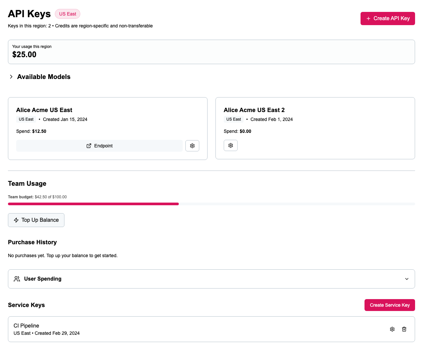The width and height of the screenshot is (423, 350).
Task: Open settings gear for CI Pipeline key
Action: click(392, 329)
